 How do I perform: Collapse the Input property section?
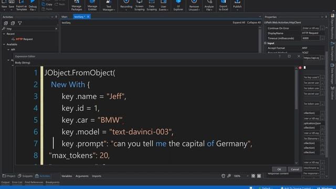pyautogui.click(x=265, y=43)
